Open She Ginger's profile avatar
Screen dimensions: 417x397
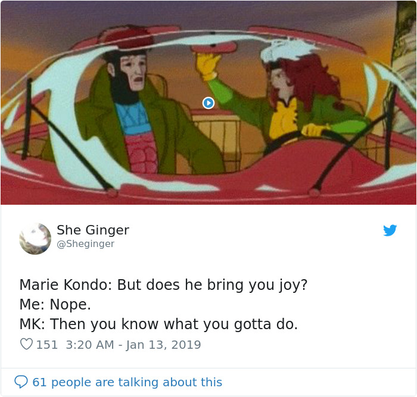(x=35, y=239)
